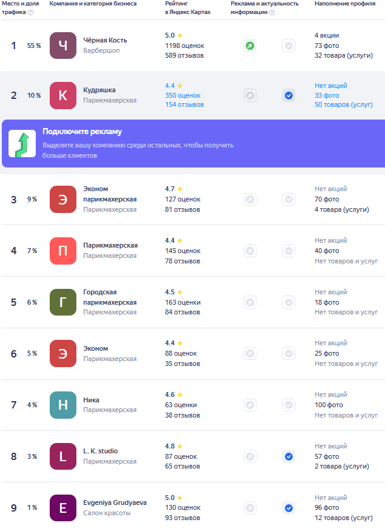
Task: Click the advertising status icon in row 4
Action: pyautogui.click(x=250, y=251)
